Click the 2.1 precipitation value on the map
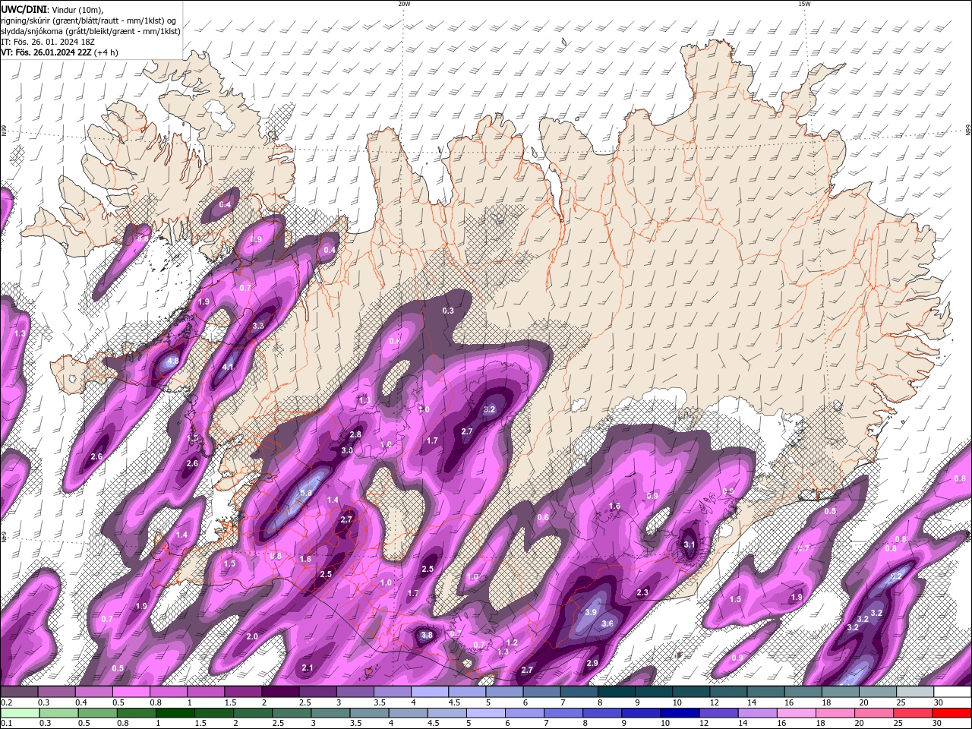Screen dimensions: 972x729 [308, 668]
